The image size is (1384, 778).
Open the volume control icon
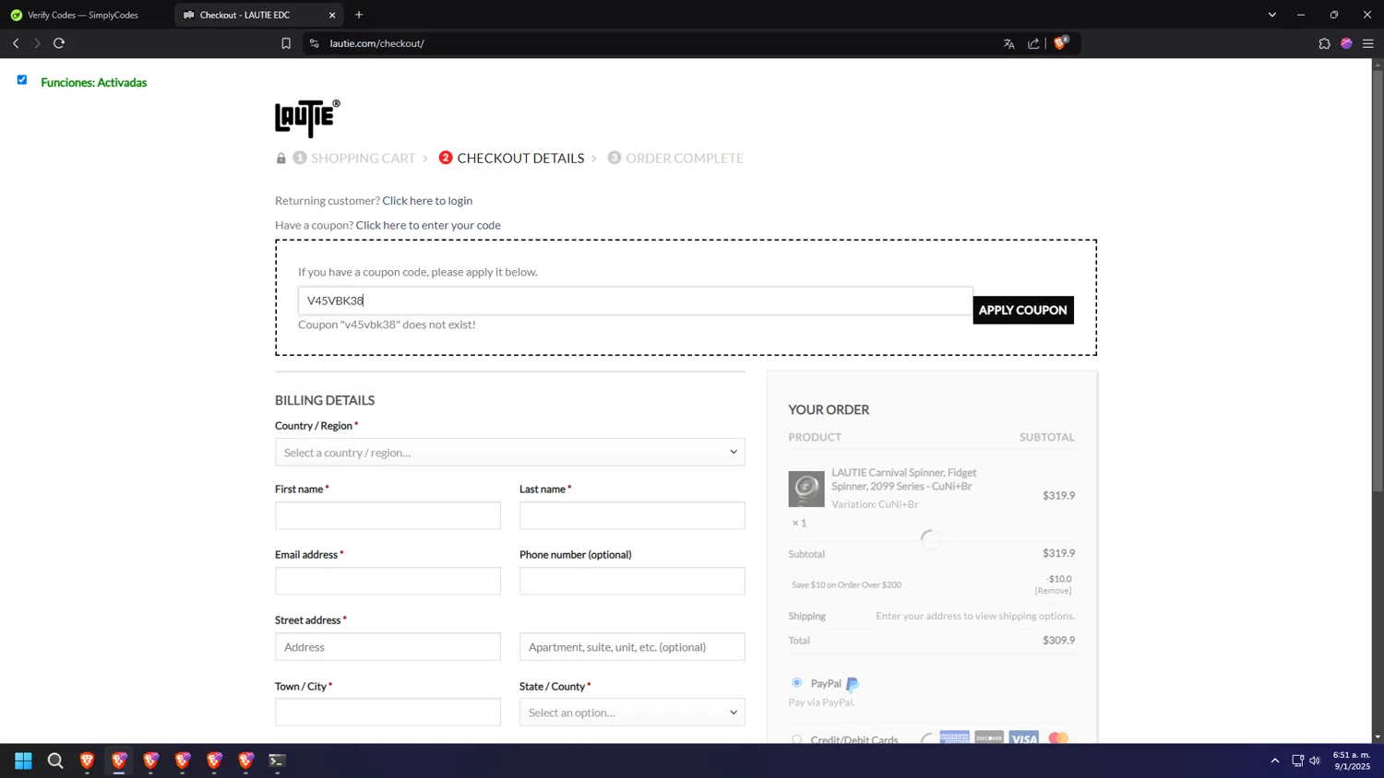(1315, 760)
